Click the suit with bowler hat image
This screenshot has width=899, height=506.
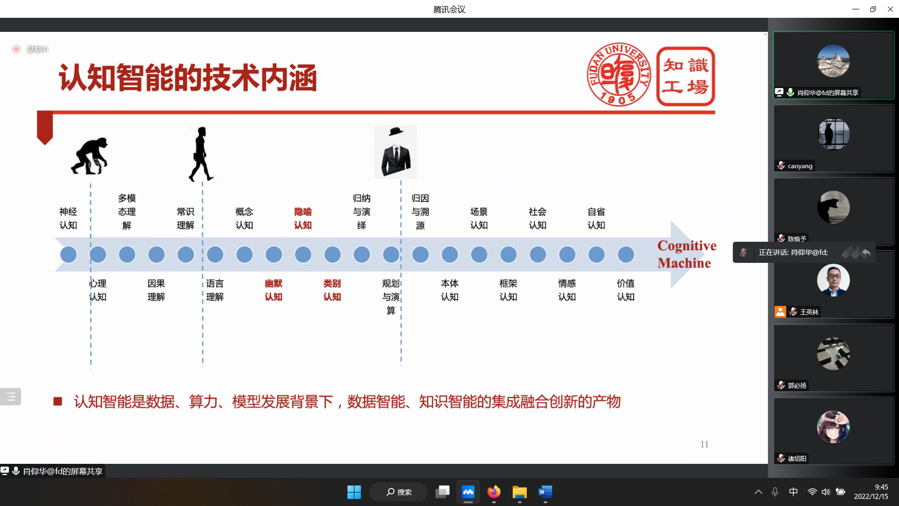[396, 152]
